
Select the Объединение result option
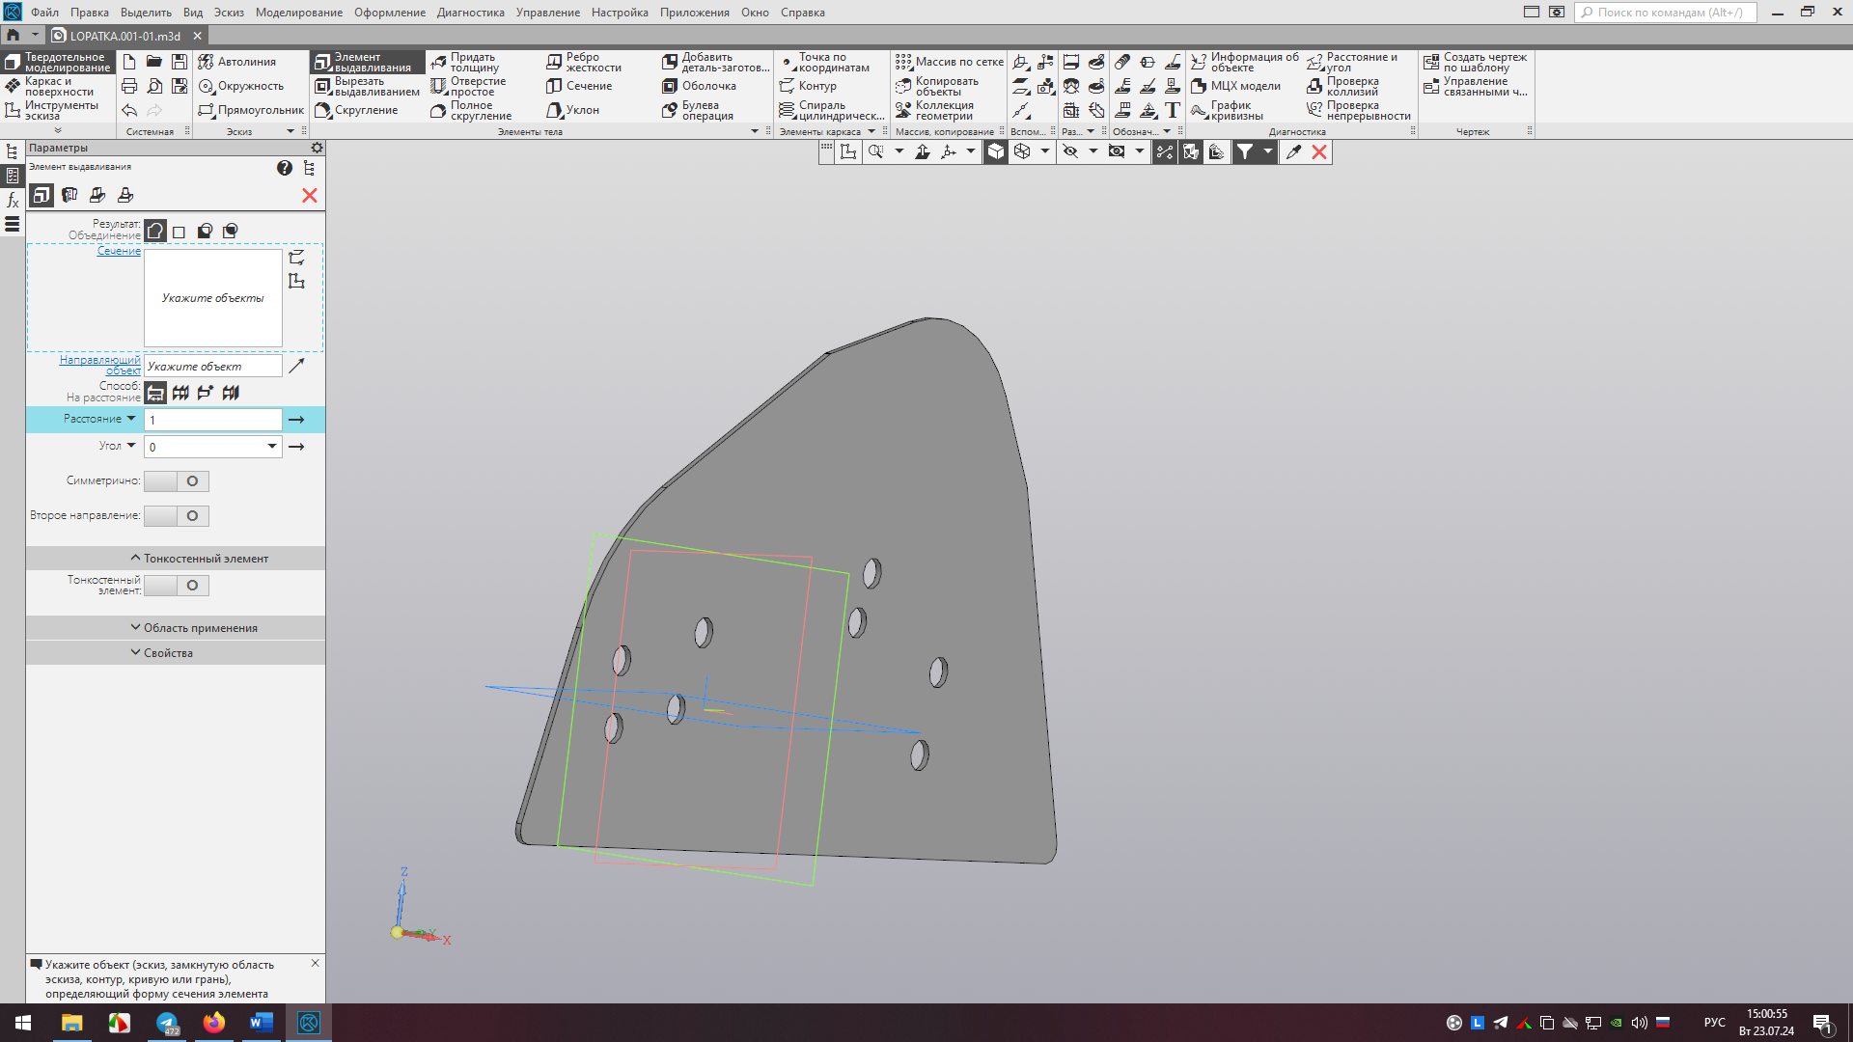click(155, 232)
